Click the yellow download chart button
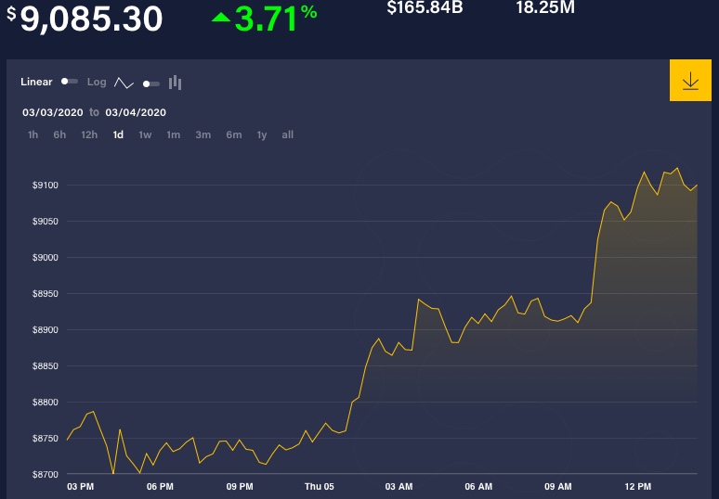The height and width of the screenshot is (499, 719). click(x=690, y=81)
